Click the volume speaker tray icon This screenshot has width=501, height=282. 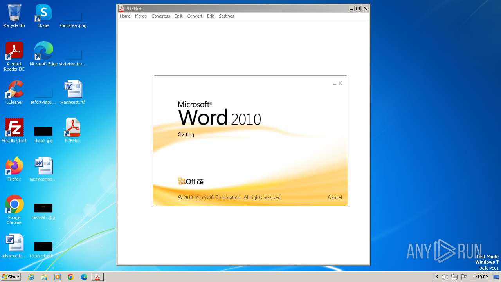(x=445, y=277)
